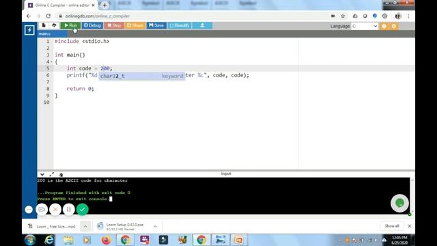
Task: Launch Internet Explorer from taskbar
Action: click(x=49, y=240)
